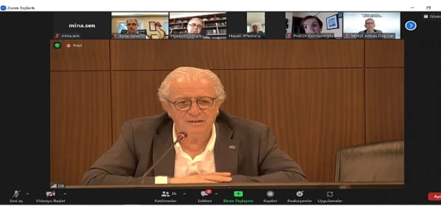Open the Görünüm view menu
Screen dimensions: 441x217
(x=432, y=17)
